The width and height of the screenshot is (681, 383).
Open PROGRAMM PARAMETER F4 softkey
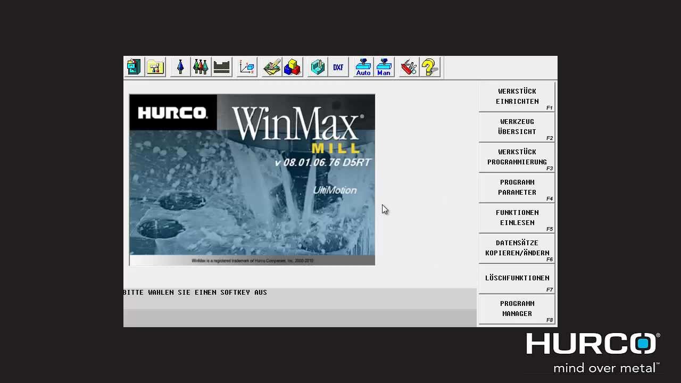pyautogui.click(x=517, y=188)
